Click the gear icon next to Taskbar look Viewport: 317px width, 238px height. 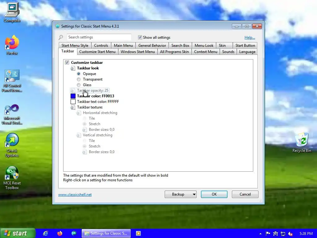coord(72,68)
